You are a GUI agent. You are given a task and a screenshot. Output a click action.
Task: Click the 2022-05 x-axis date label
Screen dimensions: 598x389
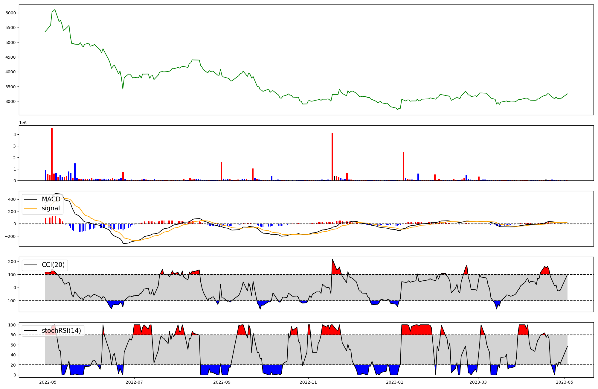tap(48, 382)
